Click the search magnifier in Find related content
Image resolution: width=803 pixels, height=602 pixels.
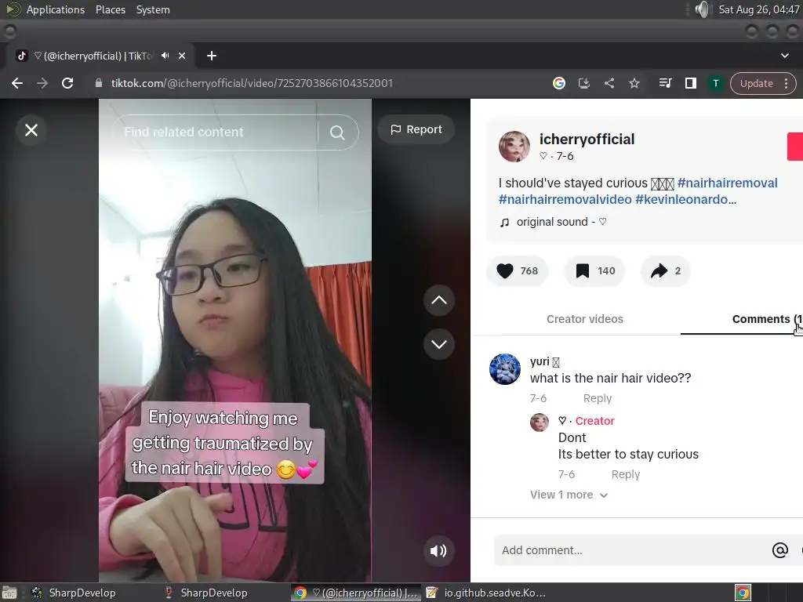click(337, 132)
